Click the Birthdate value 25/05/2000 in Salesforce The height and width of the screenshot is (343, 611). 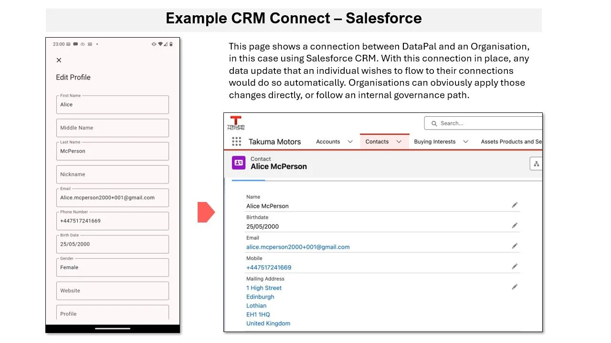click(263, 226)
